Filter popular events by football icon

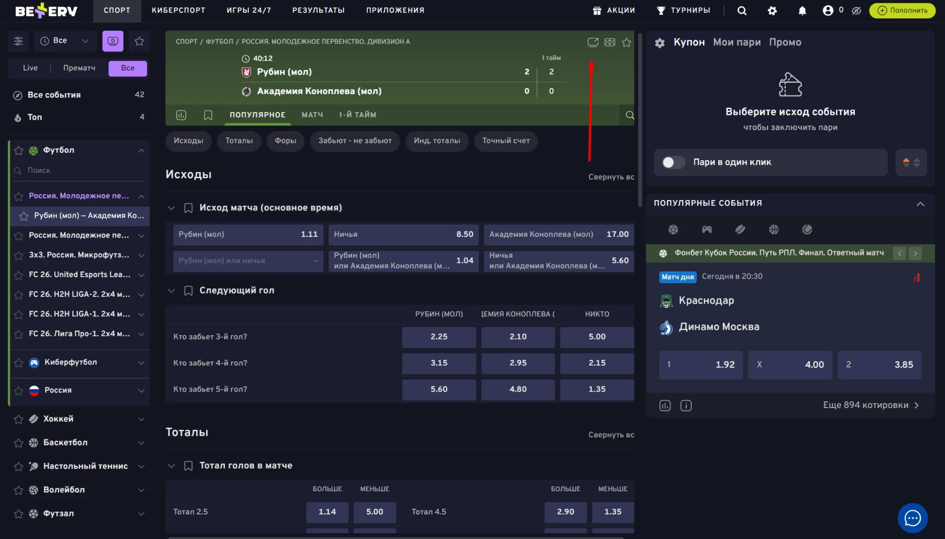click(673, 229)
